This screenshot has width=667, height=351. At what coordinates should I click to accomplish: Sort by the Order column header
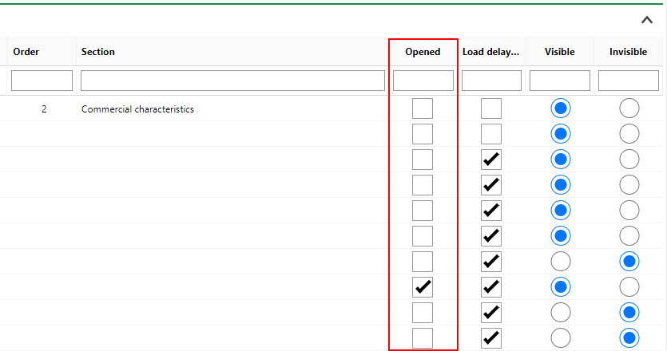tap(26, 52)
